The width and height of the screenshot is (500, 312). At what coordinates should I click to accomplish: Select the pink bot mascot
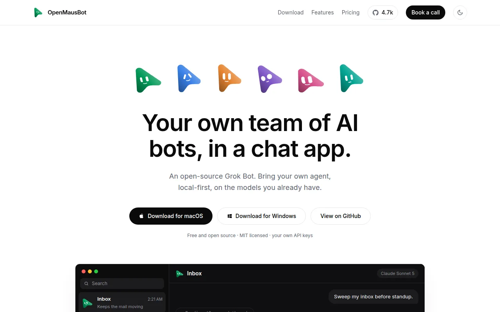[311, 80]
